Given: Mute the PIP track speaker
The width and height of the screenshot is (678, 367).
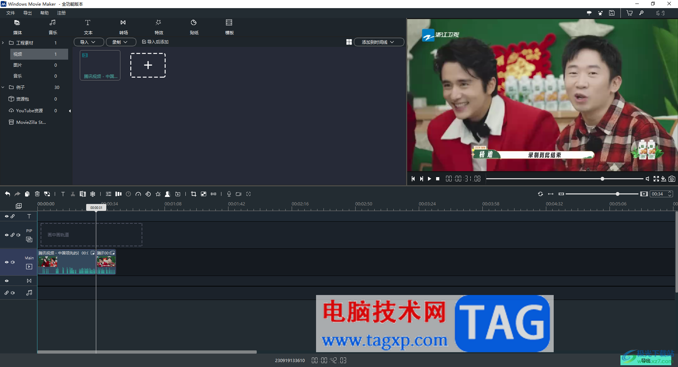Looking at the screenshot, I should (18, 235).
